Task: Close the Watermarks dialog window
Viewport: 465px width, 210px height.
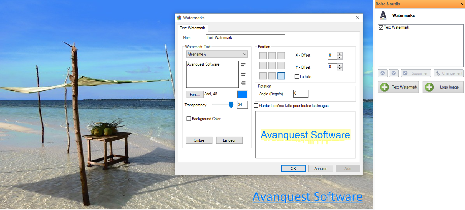Action: 358,18
